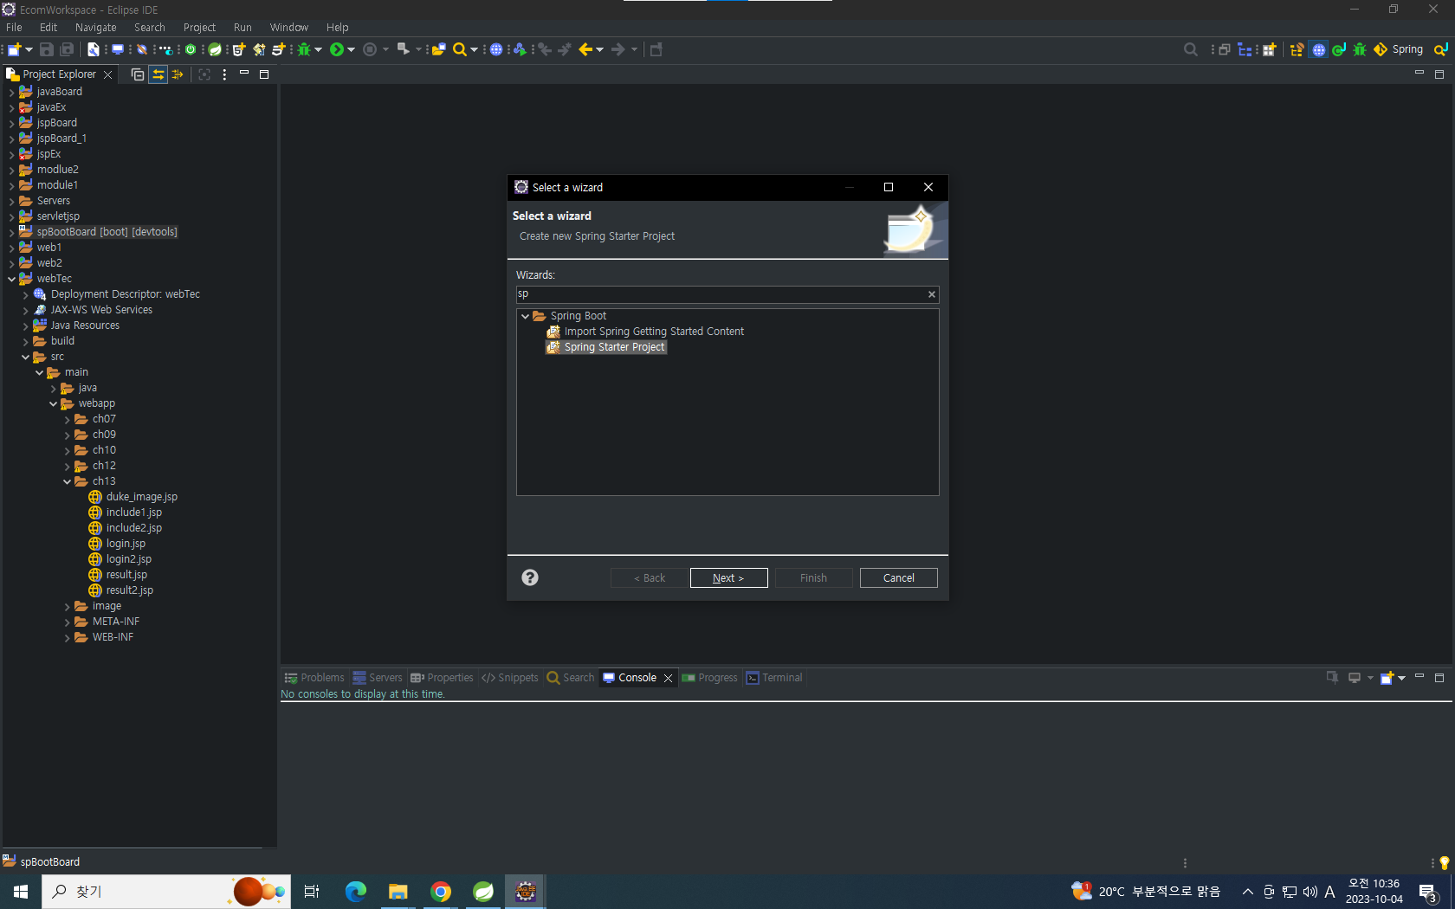Open File Explorer from the taskbar
1455x909 pixels.
pos(398,892)
